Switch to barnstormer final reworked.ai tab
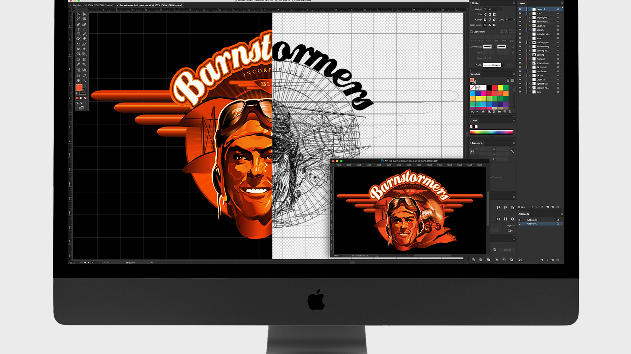The image size is (631, 354). pyautogui.click(x=151, y=5)
